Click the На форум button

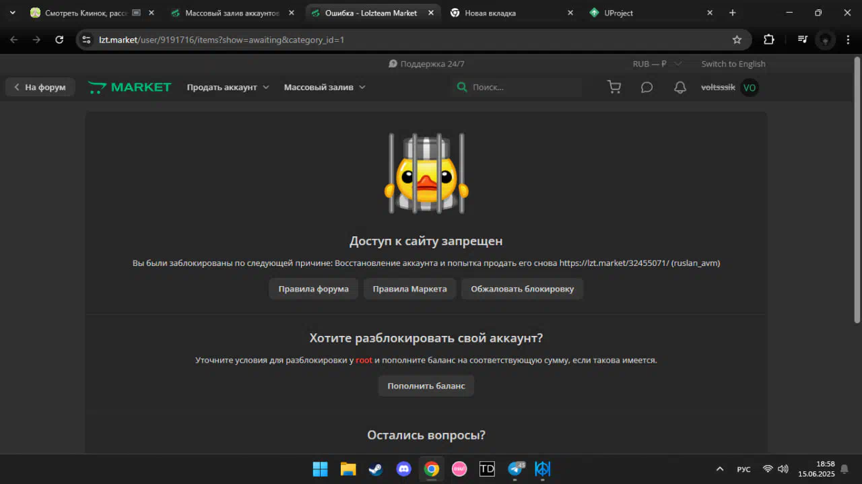click(x=40, y=87)
